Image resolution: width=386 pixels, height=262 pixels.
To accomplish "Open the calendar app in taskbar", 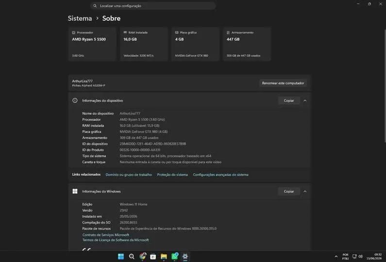I will click(153, 257).
